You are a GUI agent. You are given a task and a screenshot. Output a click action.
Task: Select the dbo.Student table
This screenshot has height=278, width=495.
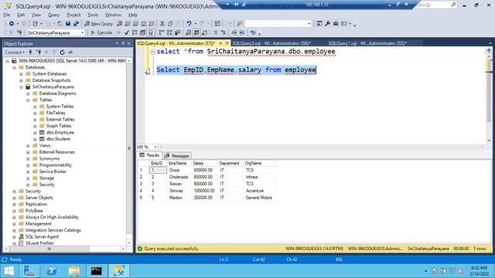point(58,139)
